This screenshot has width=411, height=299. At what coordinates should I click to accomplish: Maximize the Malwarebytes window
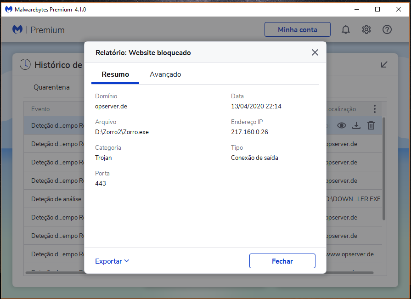(x=377, y=10)
